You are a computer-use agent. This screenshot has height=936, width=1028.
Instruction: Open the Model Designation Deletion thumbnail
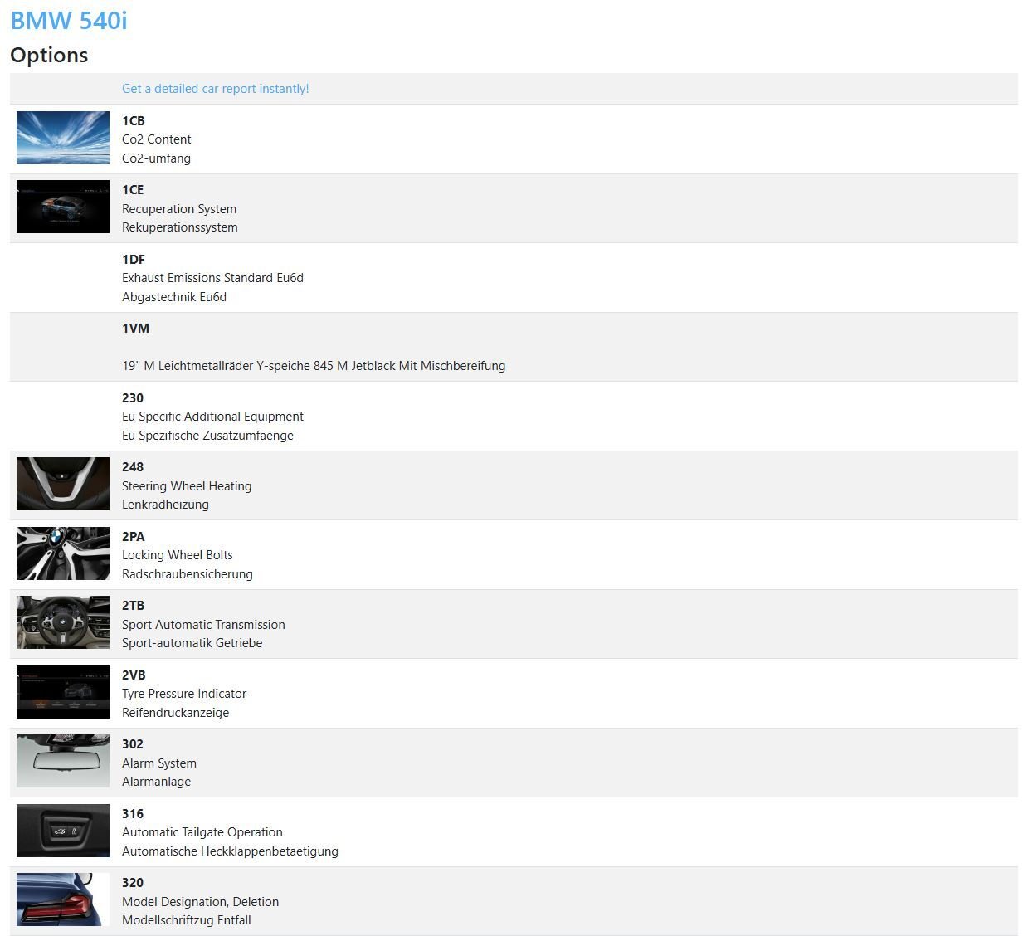point(63,899)
